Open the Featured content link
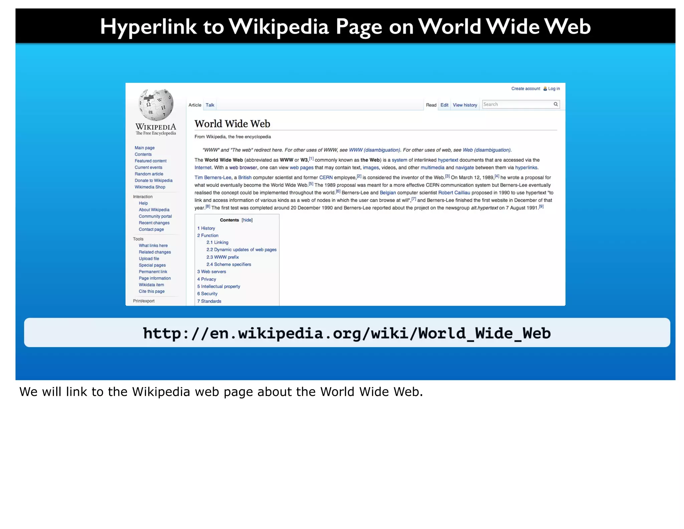Image resolution: width=684 pixels, height=529 pixels. pyautogui.click(x=150, y=161)
